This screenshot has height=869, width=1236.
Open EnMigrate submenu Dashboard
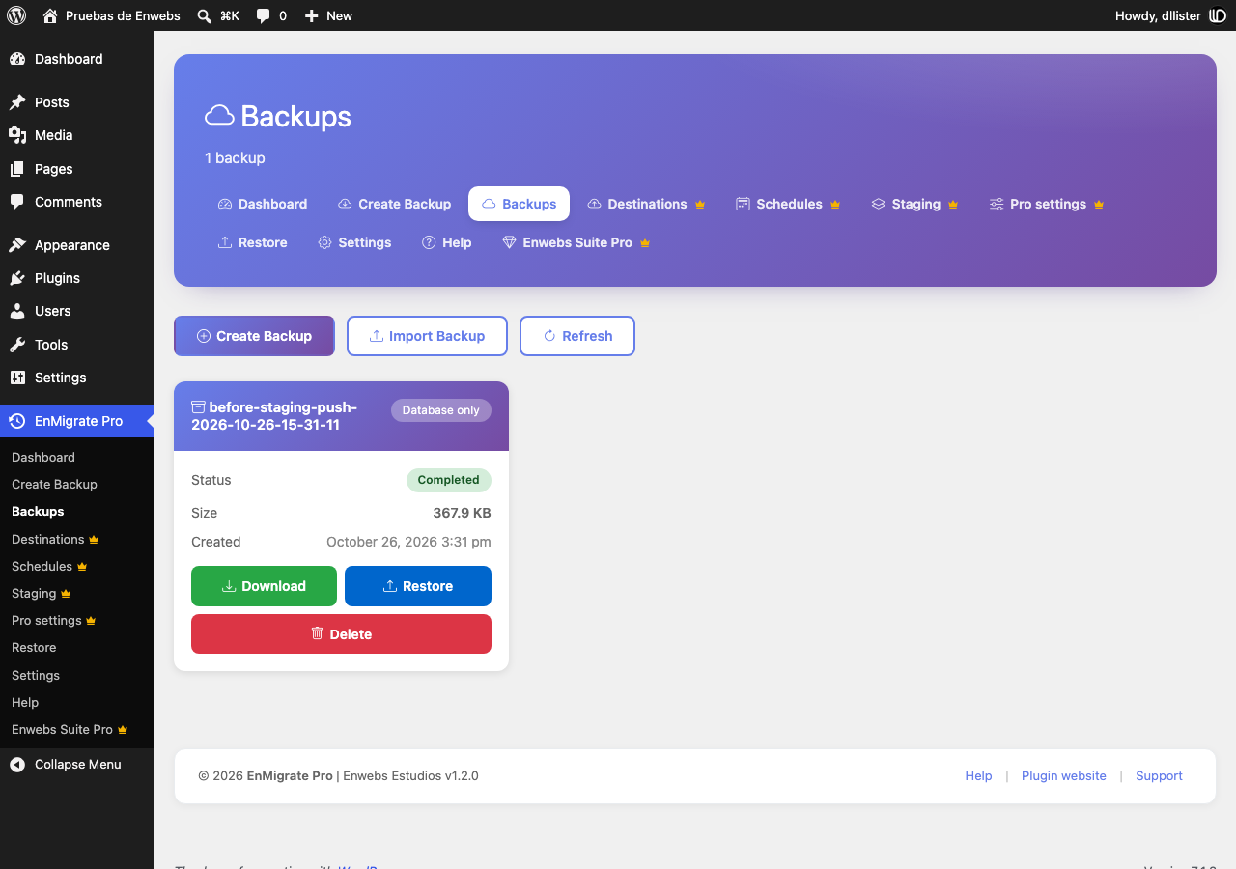coord(43,457)
